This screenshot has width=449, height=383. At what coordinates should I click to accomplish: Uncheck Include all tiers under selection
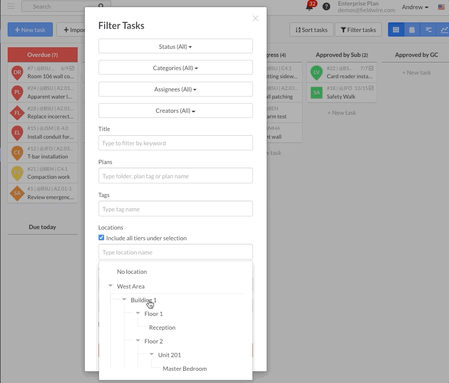click(102, 238)
